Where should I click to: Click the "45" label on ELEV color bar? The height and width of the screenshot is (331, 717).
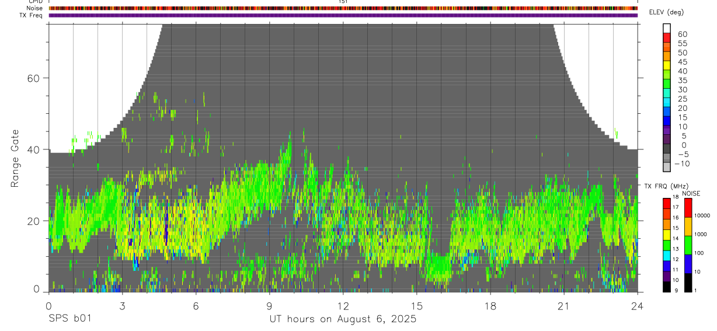(682, 62)
